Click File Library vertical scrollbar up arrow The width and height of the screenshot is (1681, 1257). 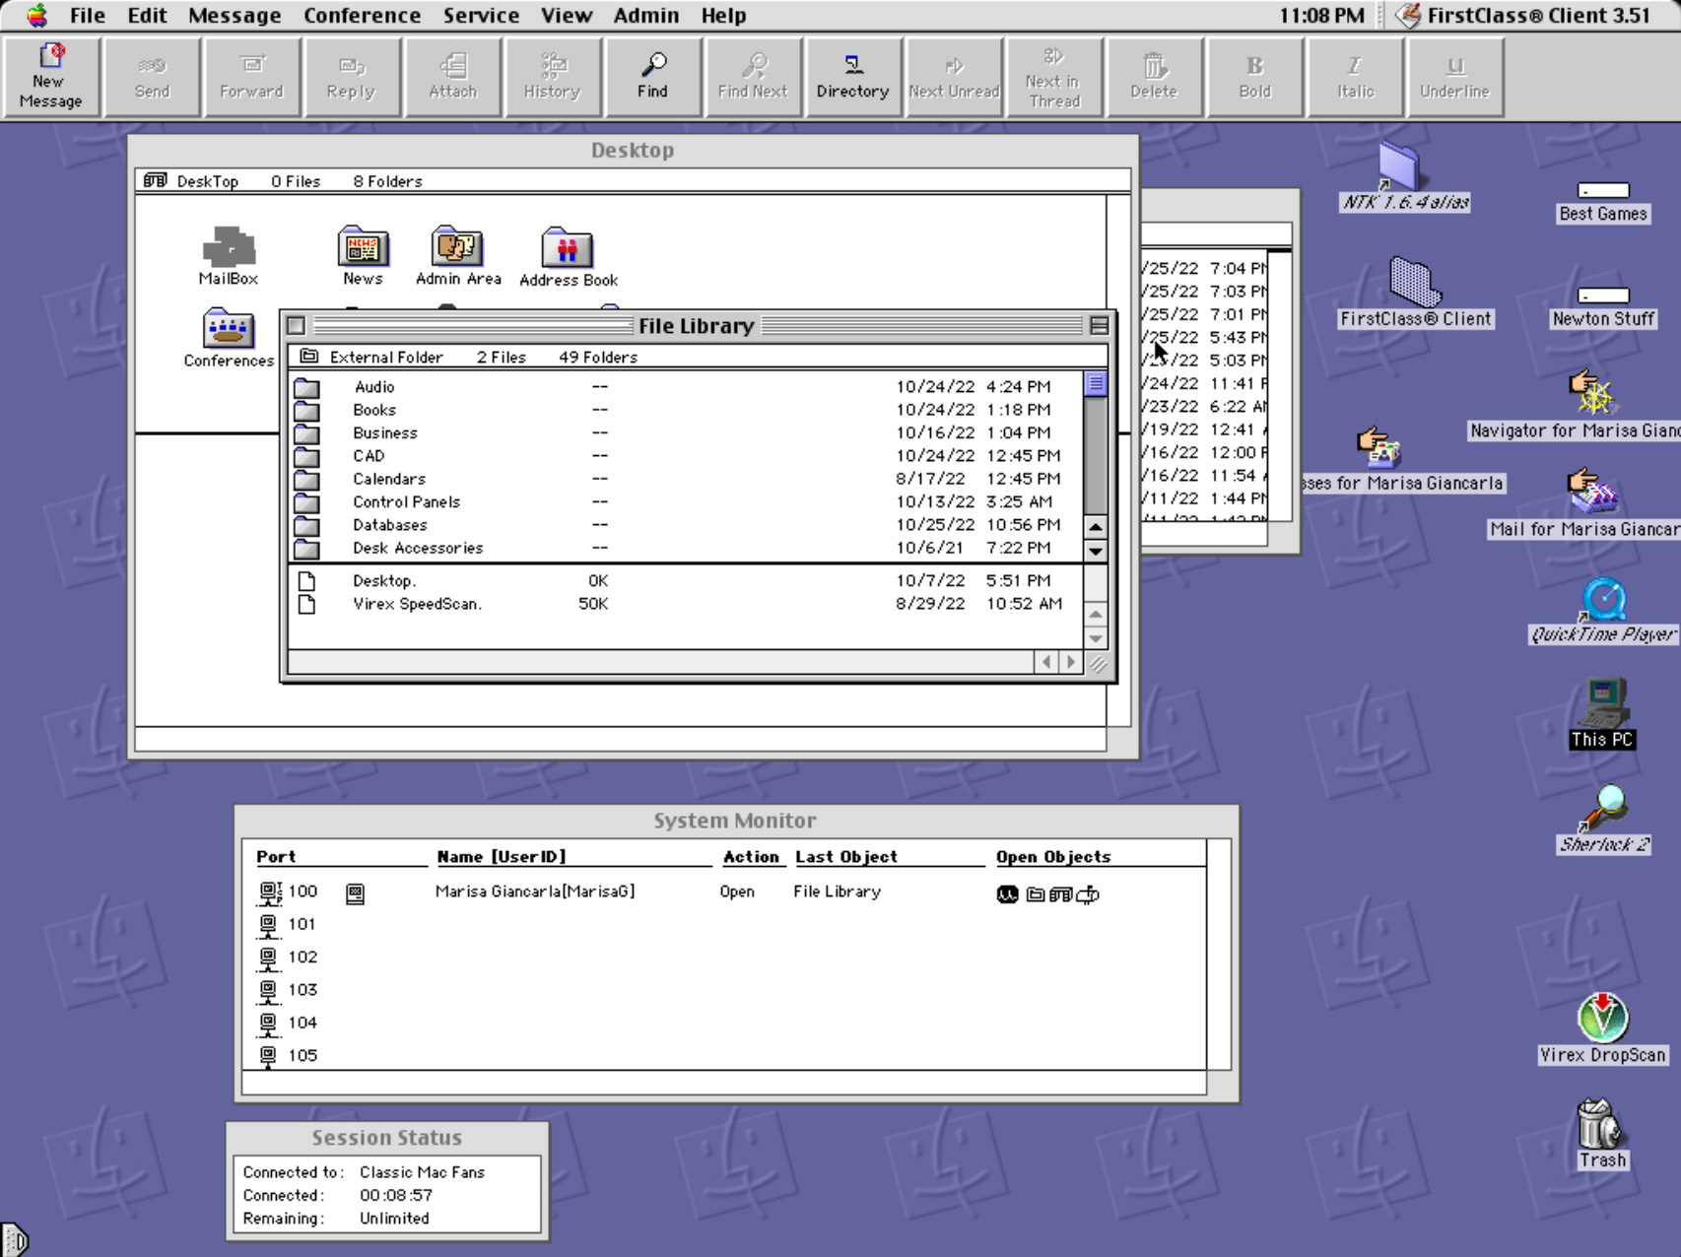[x=1095, y=527]
